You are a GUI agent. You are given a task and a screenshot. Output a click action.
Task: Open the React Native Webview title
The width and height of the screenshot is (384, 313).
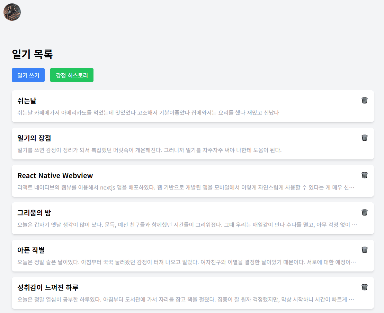coord(55,176)
